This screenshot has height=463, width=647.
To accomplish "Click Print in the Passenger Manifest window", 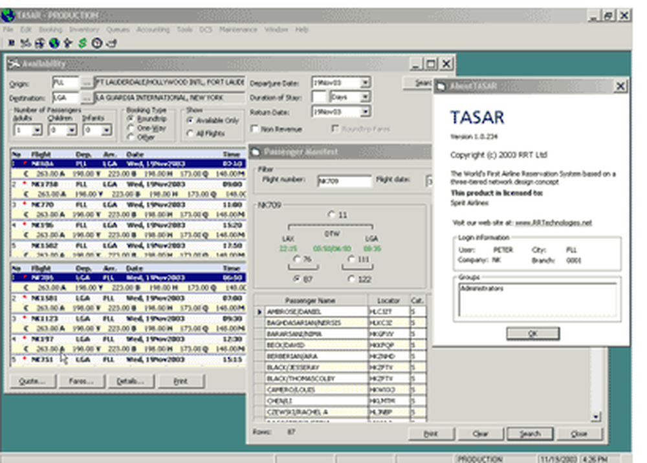I will coord(431,434).
